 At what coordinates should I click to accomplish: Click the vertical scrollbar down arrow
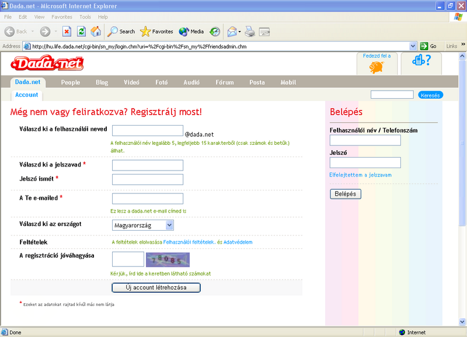tap(462, 322)
